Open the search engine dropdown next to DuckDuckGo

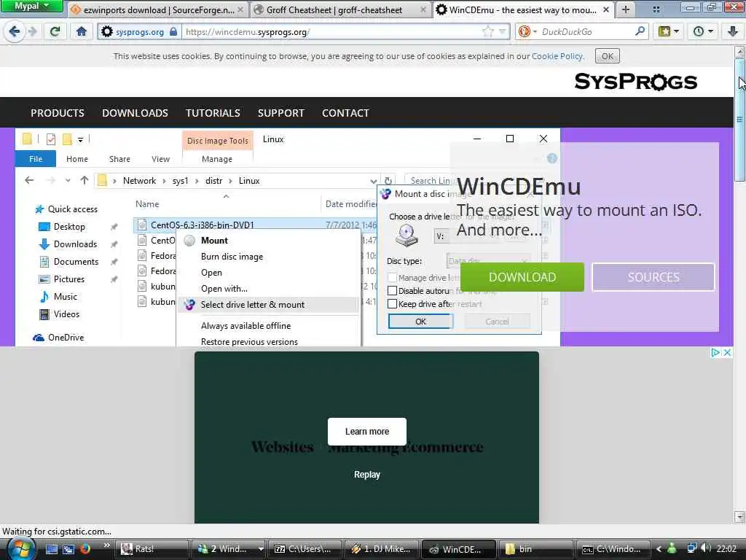coord(535,32)
